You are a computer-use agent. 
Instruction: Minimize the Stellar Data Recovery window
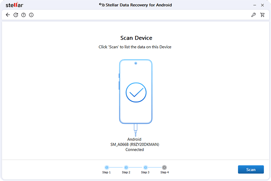pyautogui.click(x=255, y=5)
